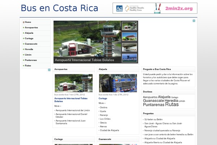Click the AdChoices icon below the sidebar menu
The width and height of the screenshot is (217, 145).
tap(49, 70)
